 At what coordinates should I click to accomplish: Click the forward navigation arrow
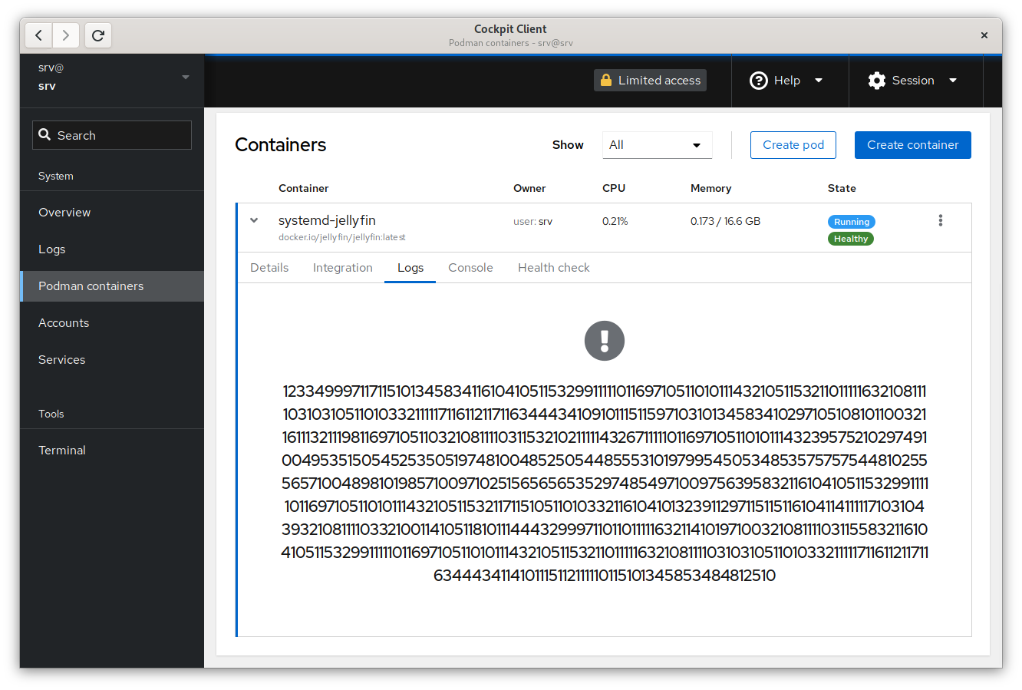coord(66,35)
